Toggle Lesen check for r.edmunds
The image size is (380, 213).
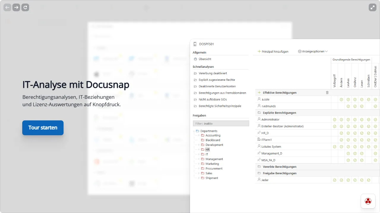[x=362, y=106]
